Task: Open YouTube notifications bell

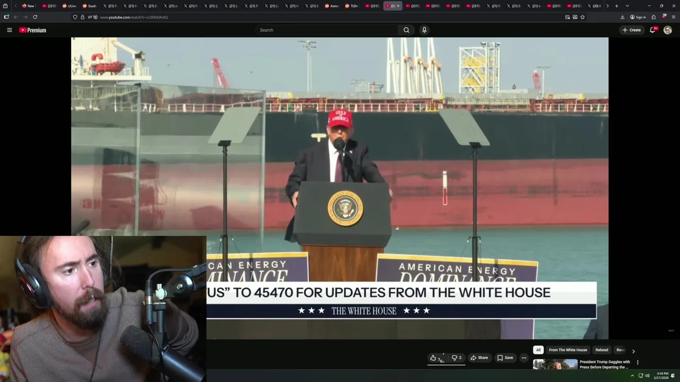Action: [x=653, y=30]
